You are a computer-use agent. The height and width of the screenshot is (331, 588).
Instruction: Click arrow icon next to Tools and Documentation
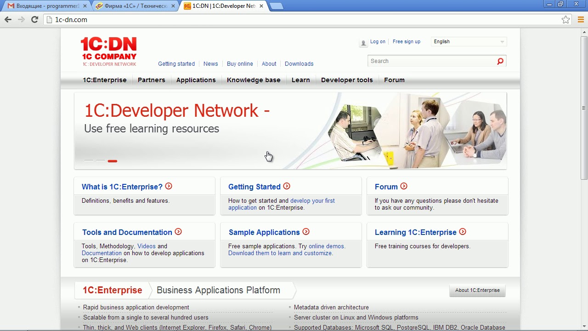click(x=178, y=232)
